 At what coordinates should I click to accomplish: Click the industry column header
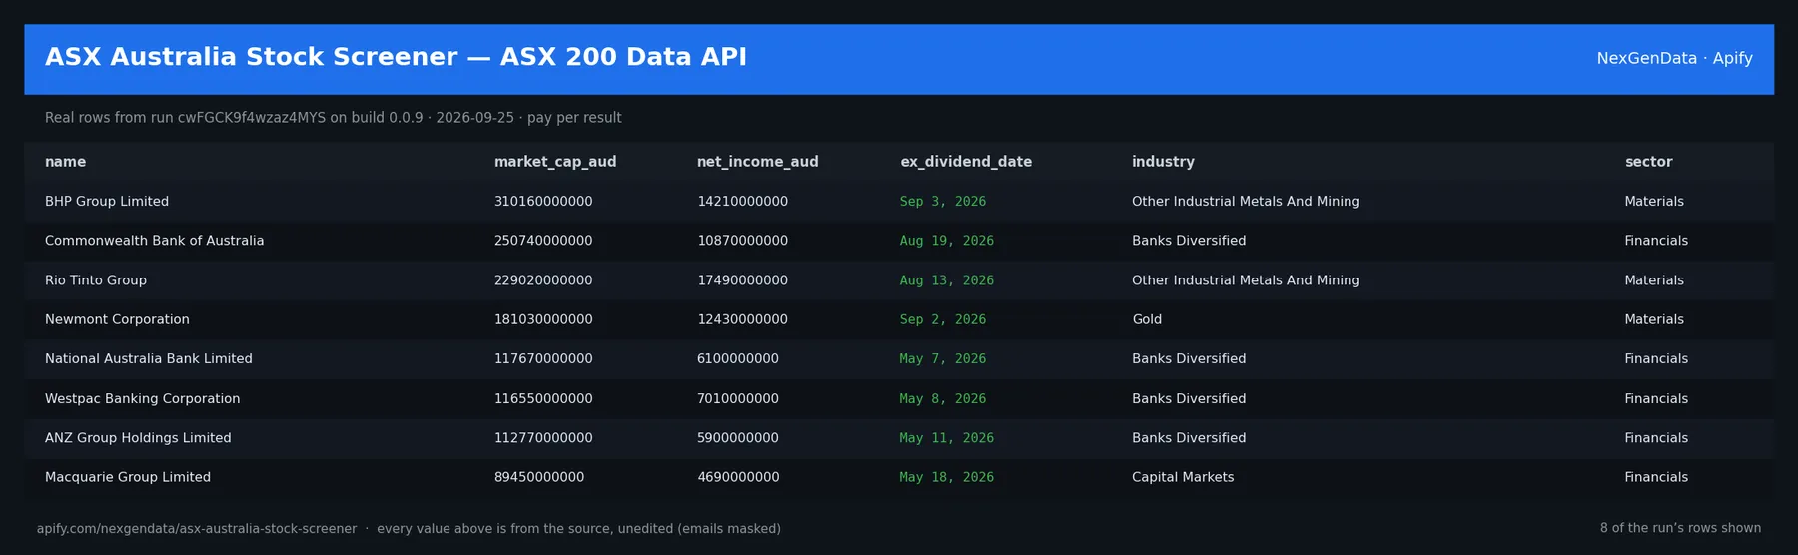1163,162
